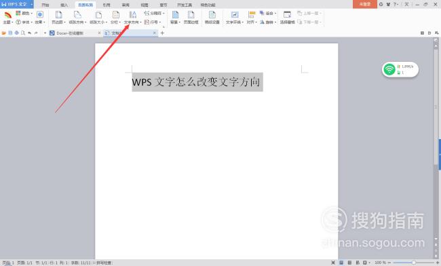
Task: Switch to the 插入 tab
Action: point(64,5)
